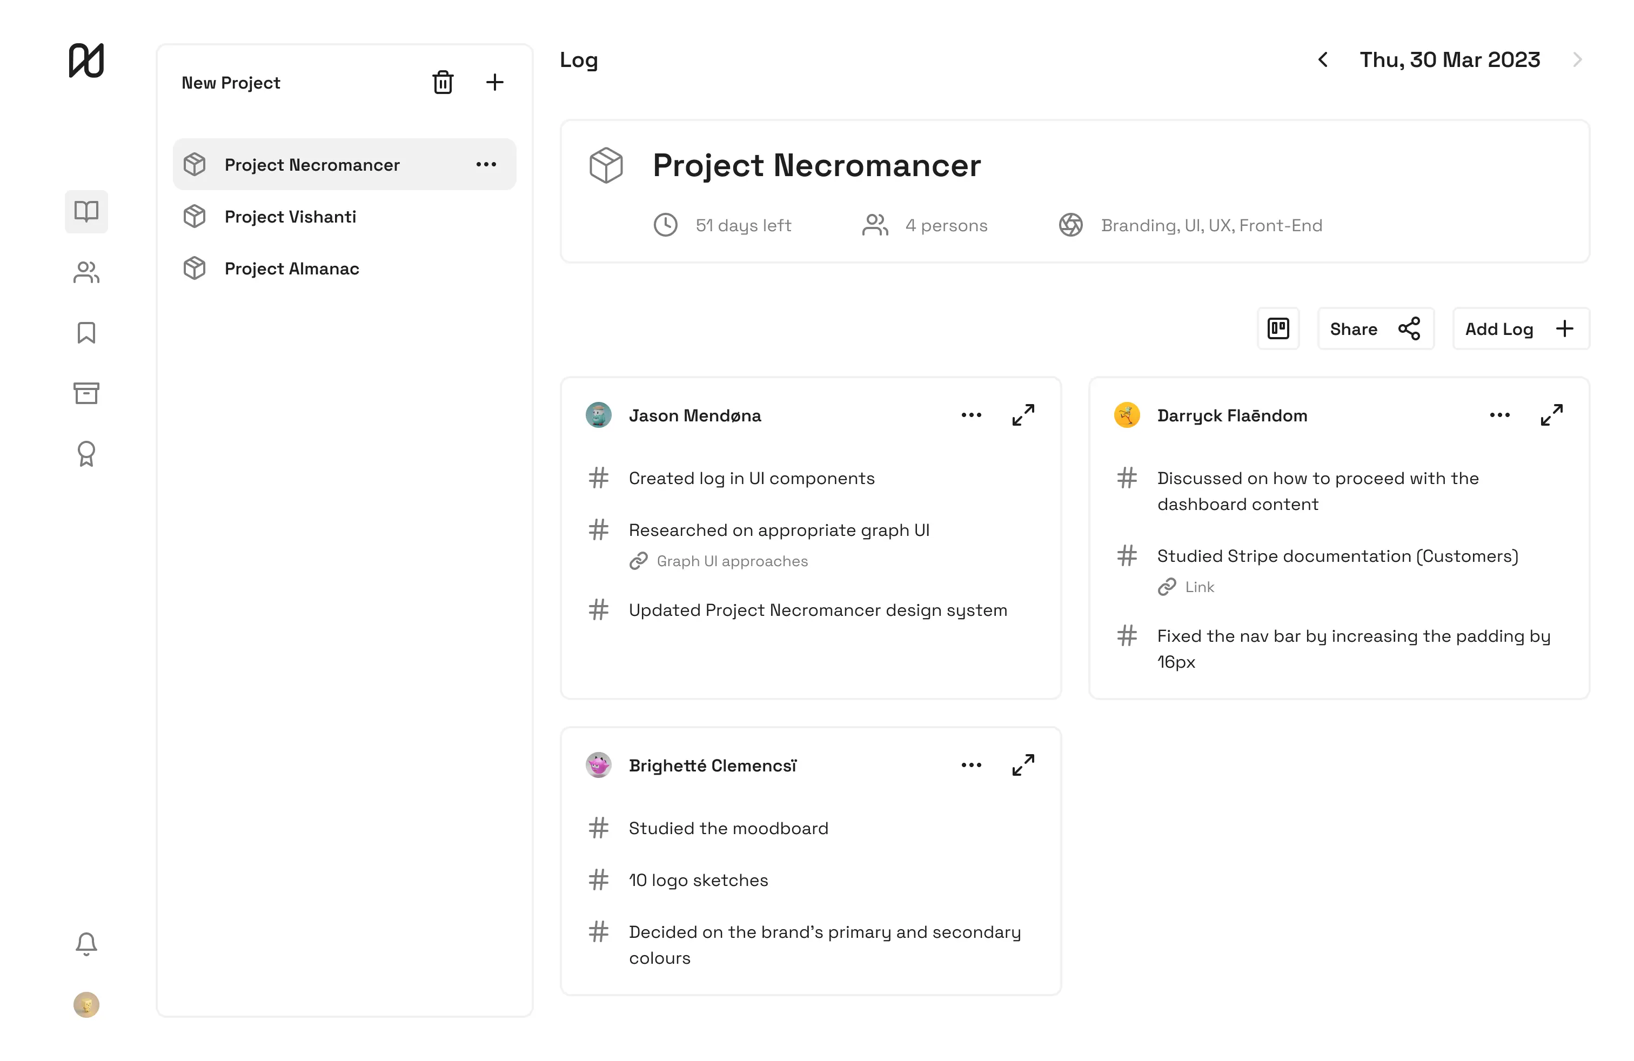Viewport: 1634px width, 1061px height.
Task: Open the log book sidebar icon
Action: click(86, 211)
